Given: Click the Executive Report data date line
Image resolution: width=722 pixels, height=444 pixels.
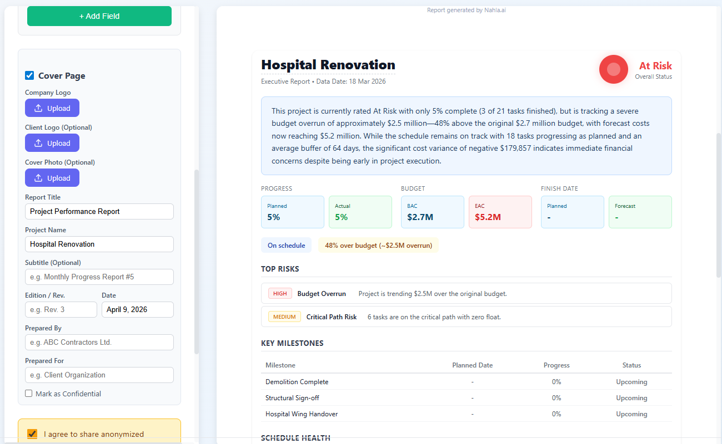Looking at the screenshot, I should point(323,81).
